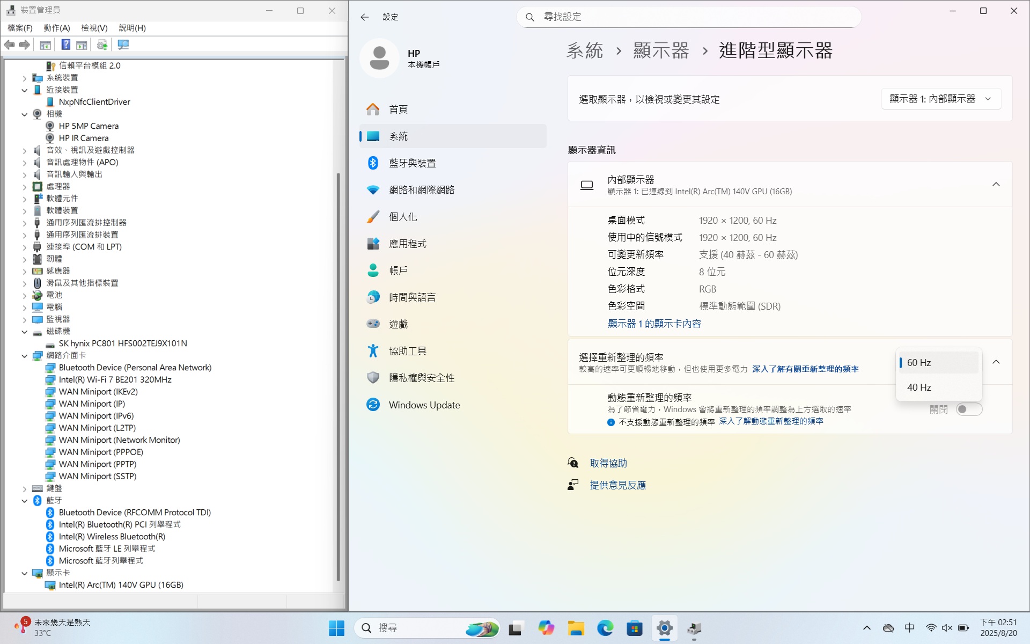Open the Action menu in Device Manager
Image resolution: width=1030 pixels, height=644 pixels.
pyautogui.click(x=56, y=28)
